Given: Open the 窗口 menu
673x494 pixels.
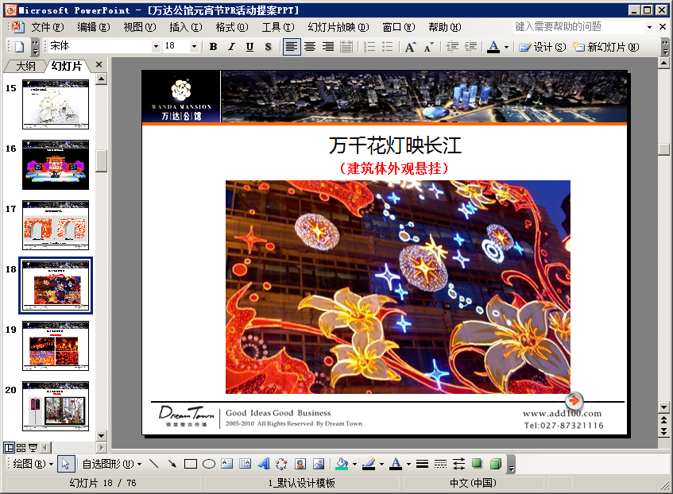Looking at the screenshot, I should (399, 27).
